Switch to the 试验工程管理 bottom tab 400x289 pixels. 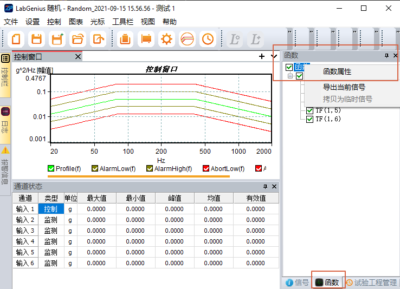(371, 283)
